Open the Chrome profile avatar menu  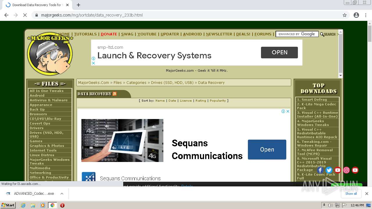click(356, 15)
